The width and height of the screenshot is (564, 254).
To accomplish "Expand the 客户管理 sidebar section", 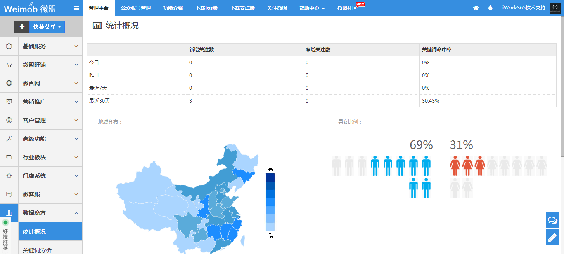I will pyautogui.click(x=50, y=120).
